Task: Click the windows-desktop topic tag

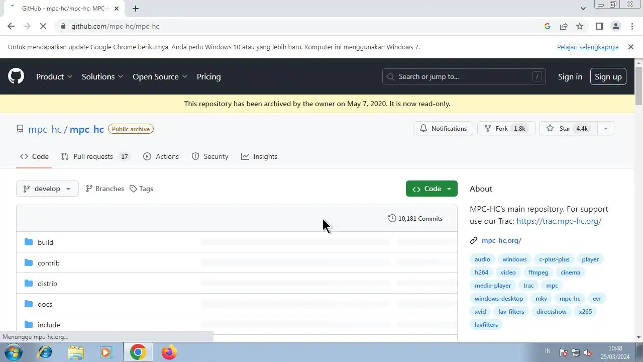Action: tap(499, 299)
